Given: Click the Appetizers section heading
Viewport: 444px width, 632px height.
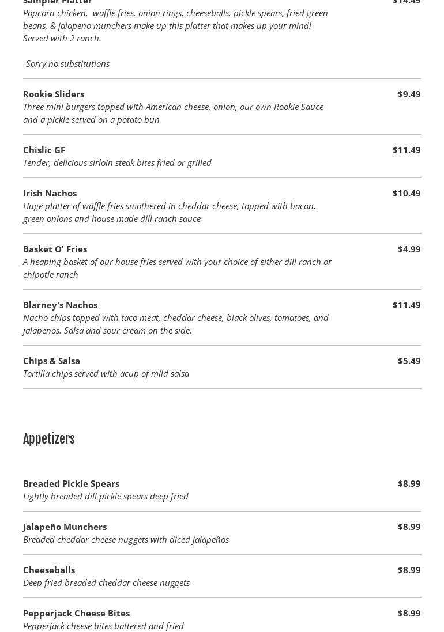Looking at the screenshot, I should pyautogui.click(x=49, y=439).
